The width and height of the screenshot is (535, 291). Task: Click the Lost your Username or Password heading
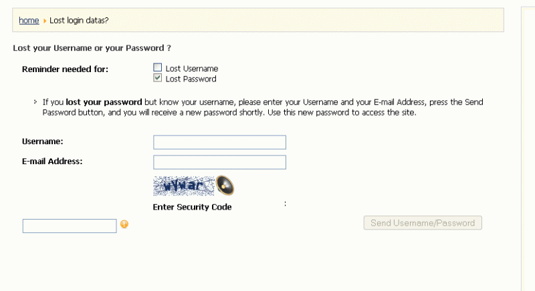pyautogui.click(x=92, y=48)
